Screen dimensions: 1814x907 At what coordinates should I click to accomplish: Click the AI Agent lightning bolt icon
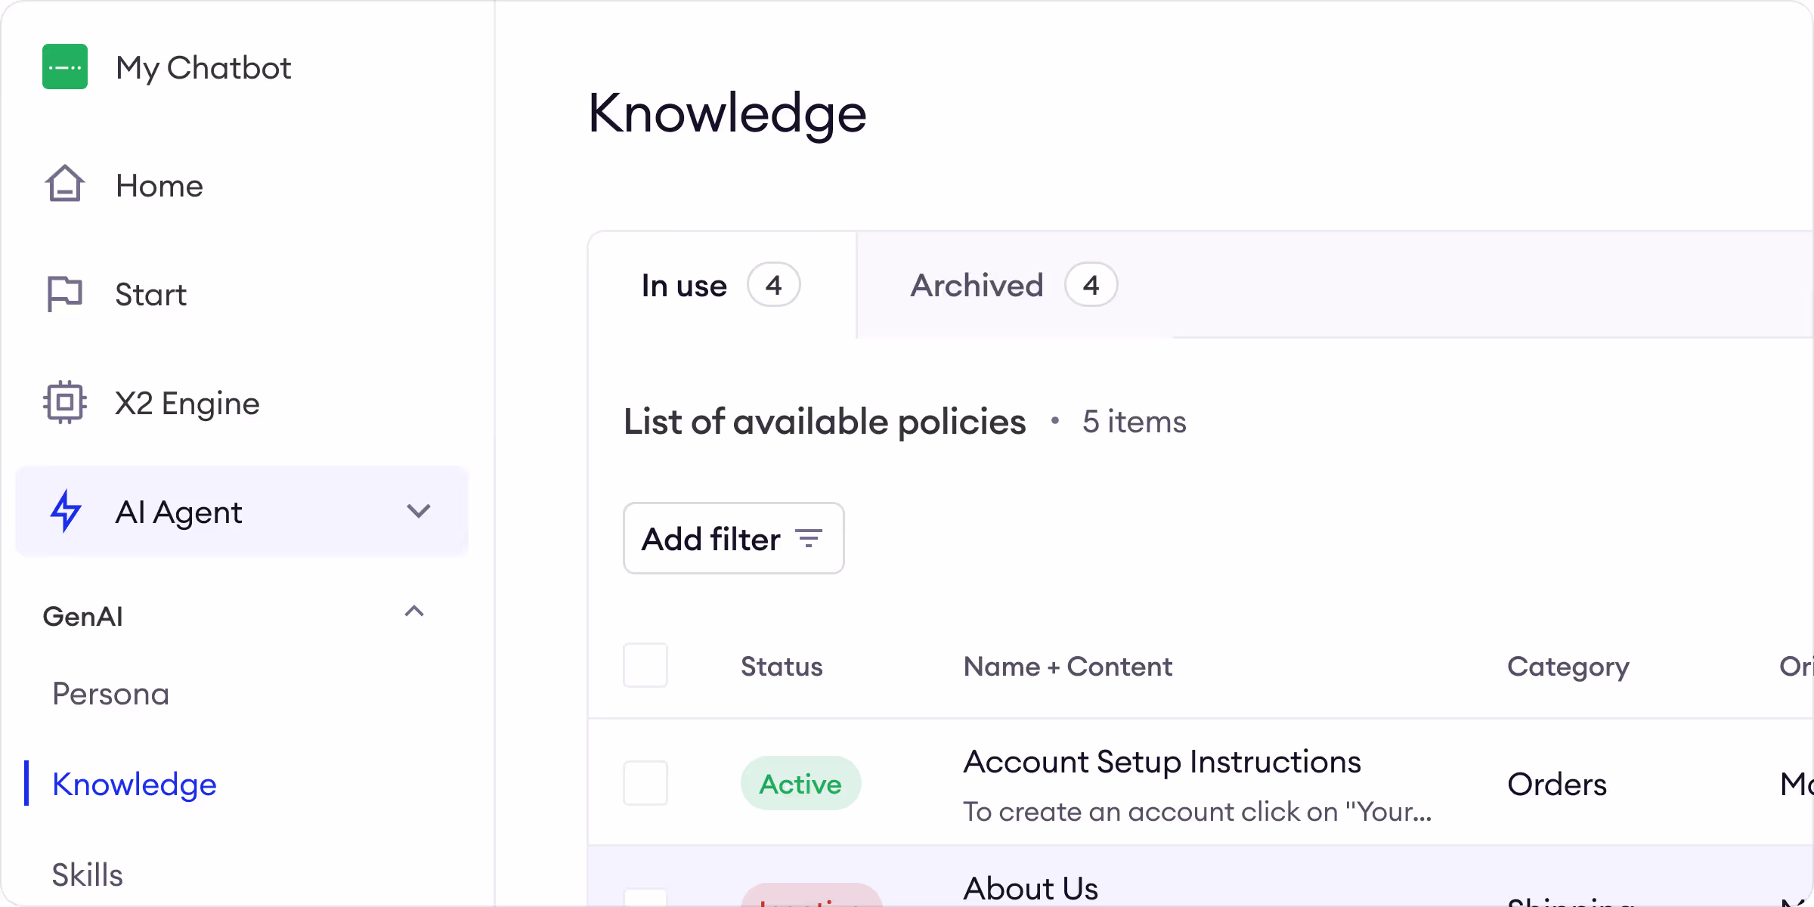click(x=66, y=512)
